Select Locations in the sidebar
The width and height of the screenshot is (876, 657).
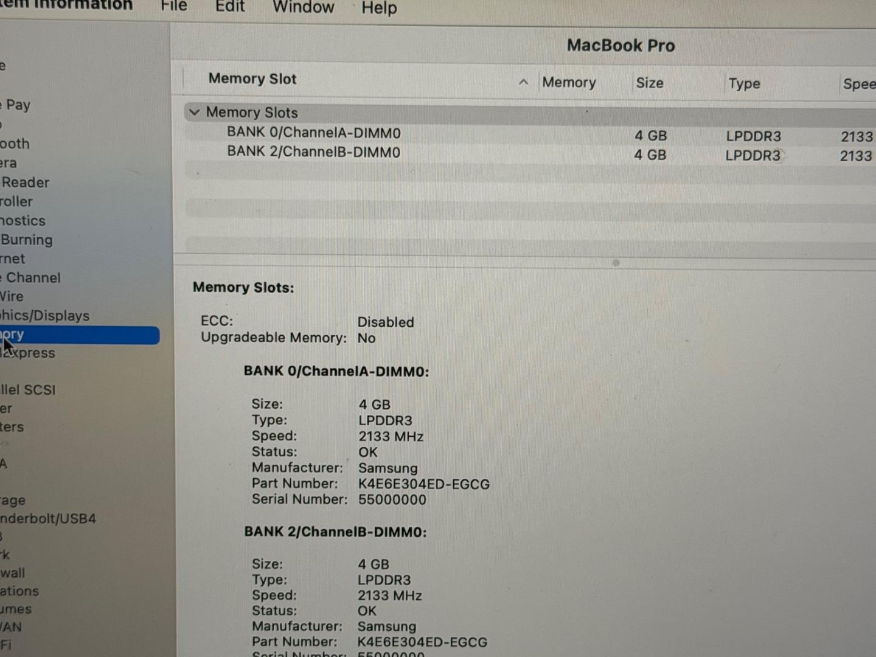point(19,591)
